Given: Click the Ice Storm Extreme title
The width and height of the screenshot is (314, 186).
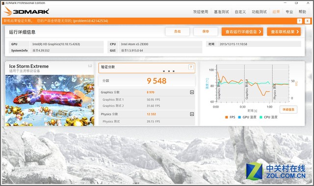Looking at the screenshot, I should coord(29,67).
